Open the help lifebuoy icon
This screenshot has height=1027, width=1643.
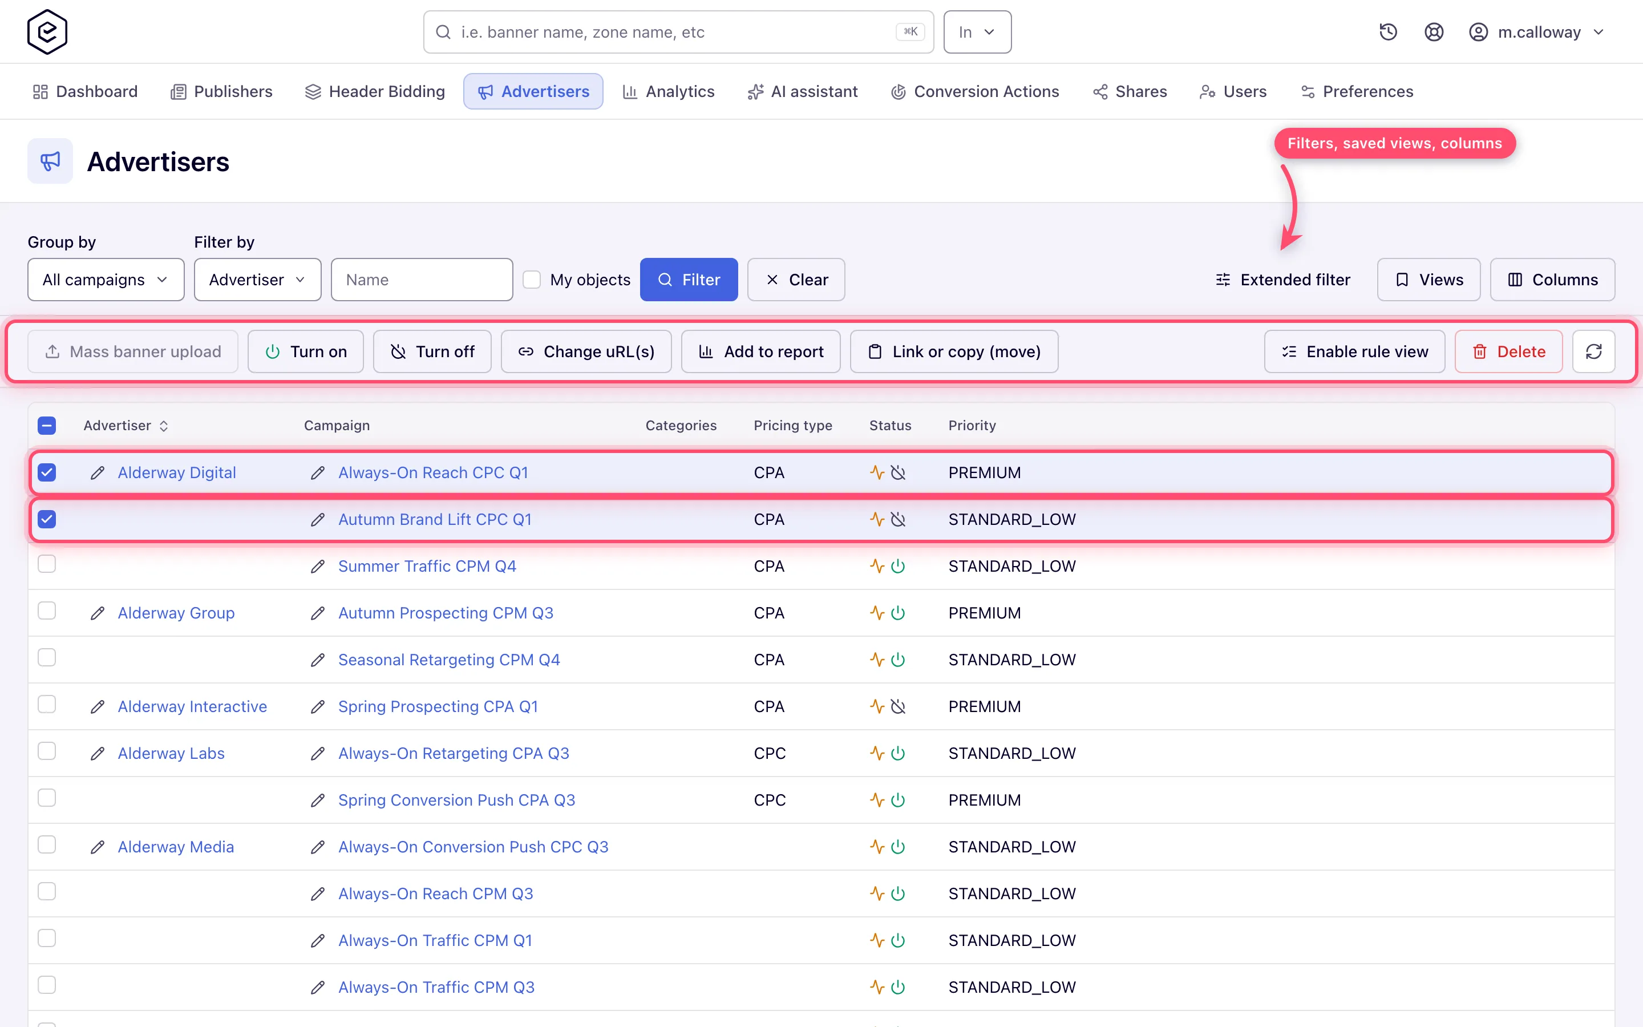point(1433,32)
